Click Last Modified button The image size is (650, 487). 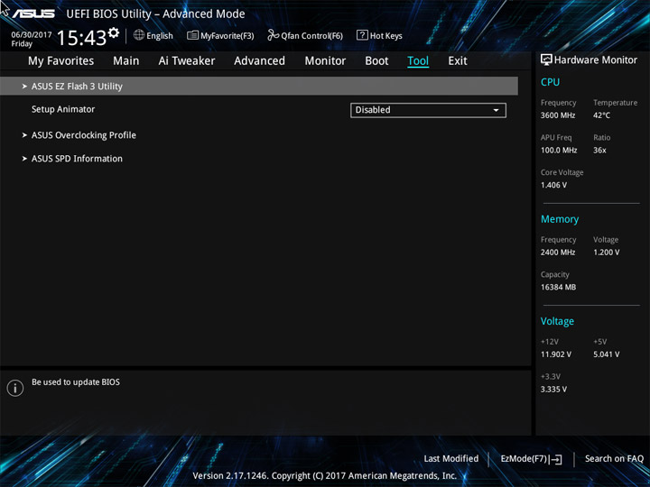pos(451,458)
